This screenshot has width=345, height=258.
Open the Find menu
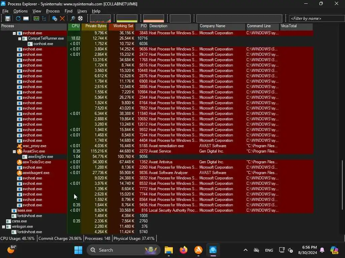(68, 11)
